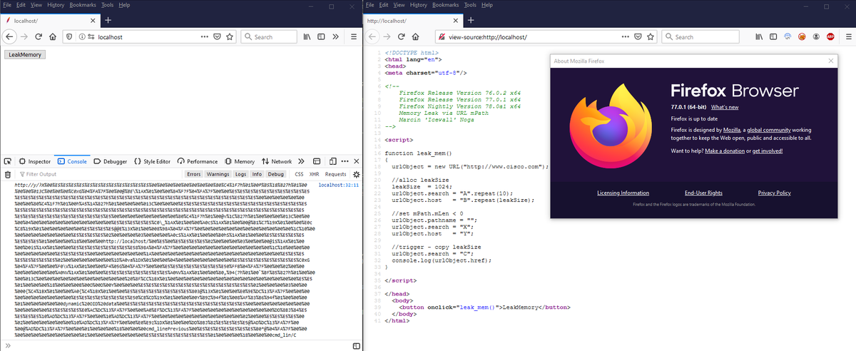
Task: Show site information for localhost
Action: [81, 36]
